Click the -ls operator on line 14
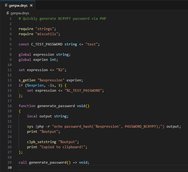This screenshot has height=172, width=188. tap(51, 85)
